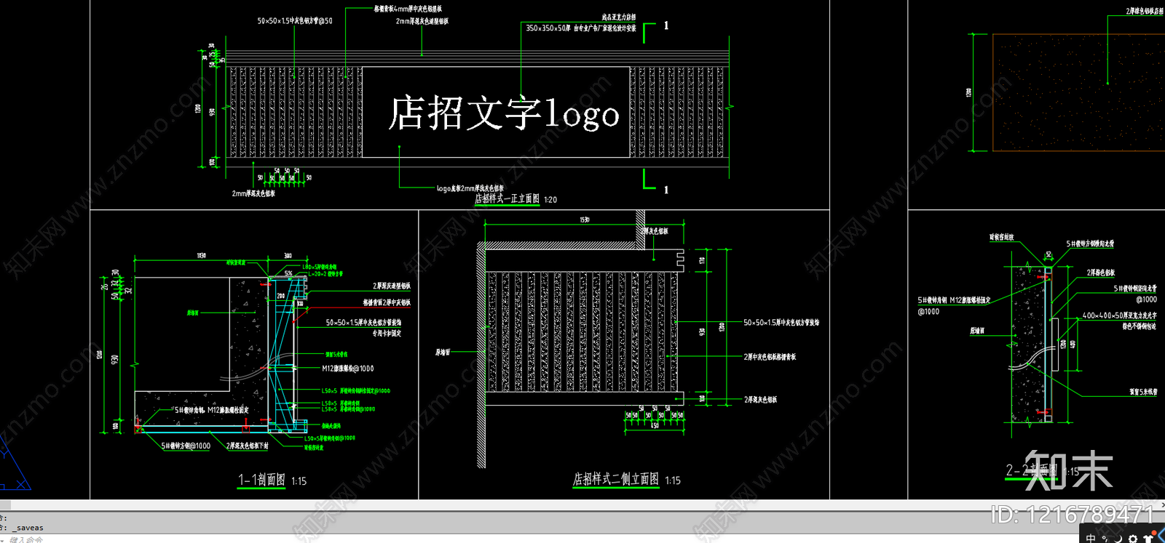Image resolution: width=1165 pixels, height=543 pixels.
Task: Select the logo底部2mm厚深灰色铝板 annotation
Action: pyautogui.click(x=470, y=188)
